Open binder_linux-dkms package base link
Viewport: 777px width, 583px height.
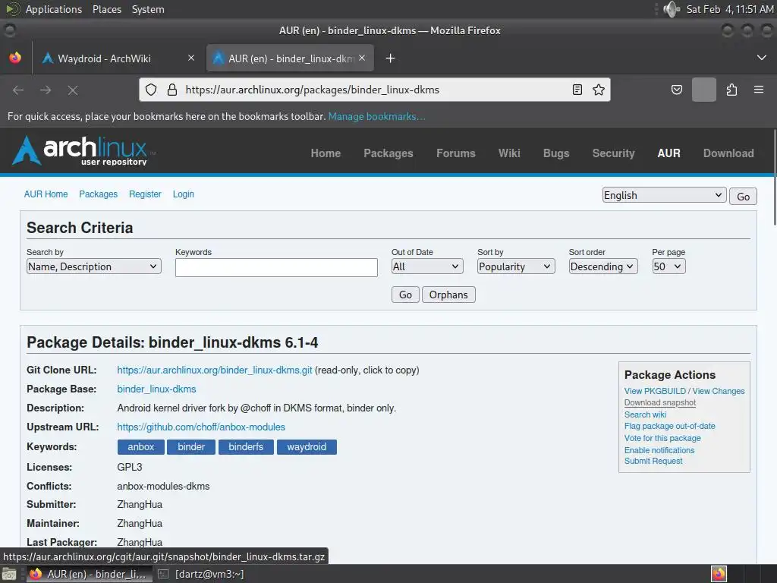click(x=156, y=389)
